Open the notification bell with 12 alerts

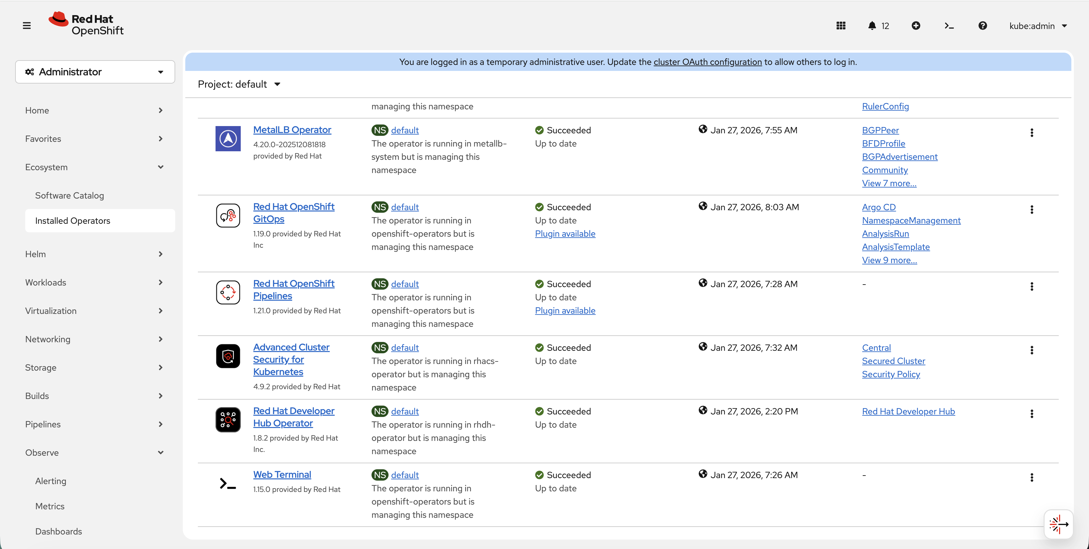pos(872,26)
